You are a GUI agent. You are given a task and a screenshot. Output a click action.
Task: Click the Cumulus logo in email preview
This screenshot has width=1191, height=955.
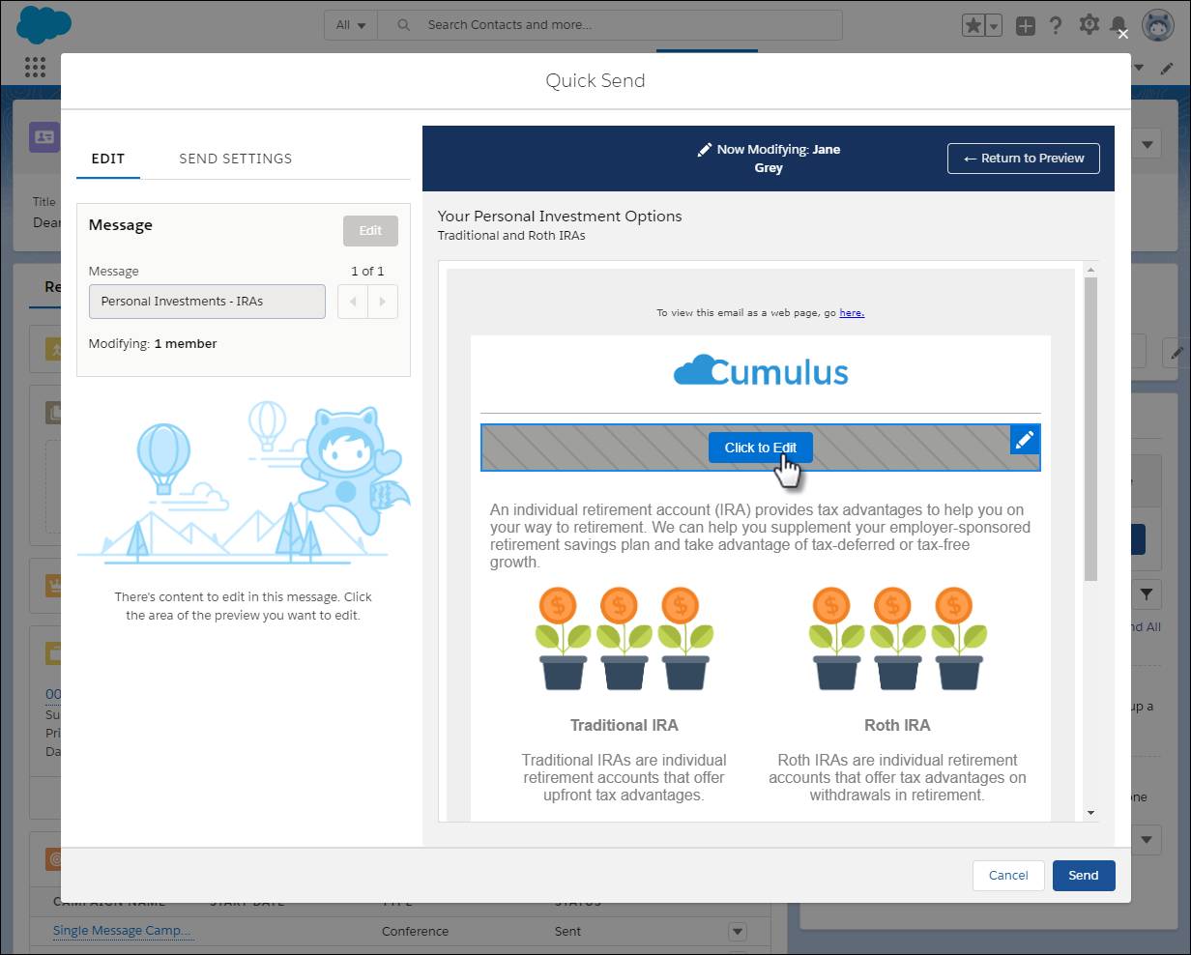coord(761,371)
